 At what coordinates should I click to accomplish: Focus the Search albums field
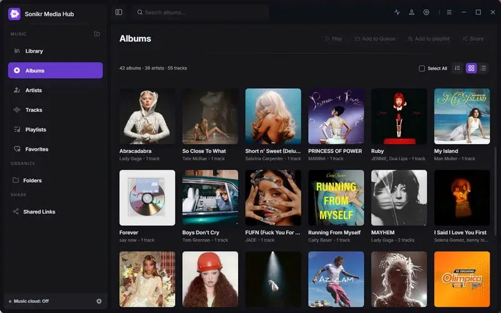[x=200, y=13]
